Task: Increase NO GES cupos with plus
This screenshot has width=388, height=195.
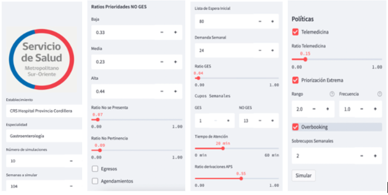Action: [272, 120]
